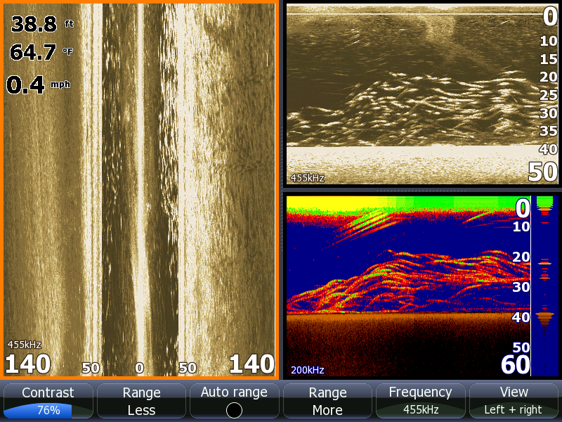The width and height of the screenshot is (562, 422).
Task: Click the center 0 marker in SideScan
Action: point(139,368)
